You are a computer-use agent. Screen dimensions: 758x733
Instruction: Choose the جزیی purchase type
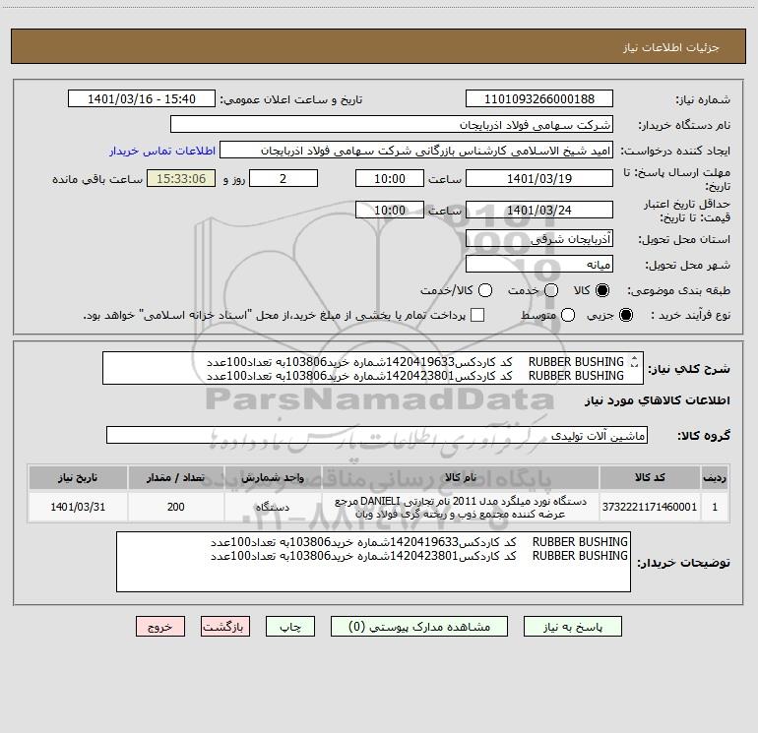point(625,316)
